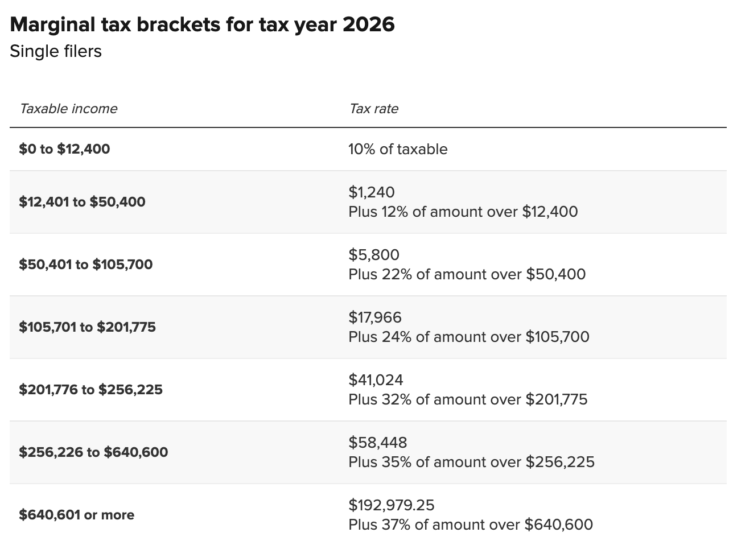
Task: Click the "Tax rate" column header
Action: [373, 109]
